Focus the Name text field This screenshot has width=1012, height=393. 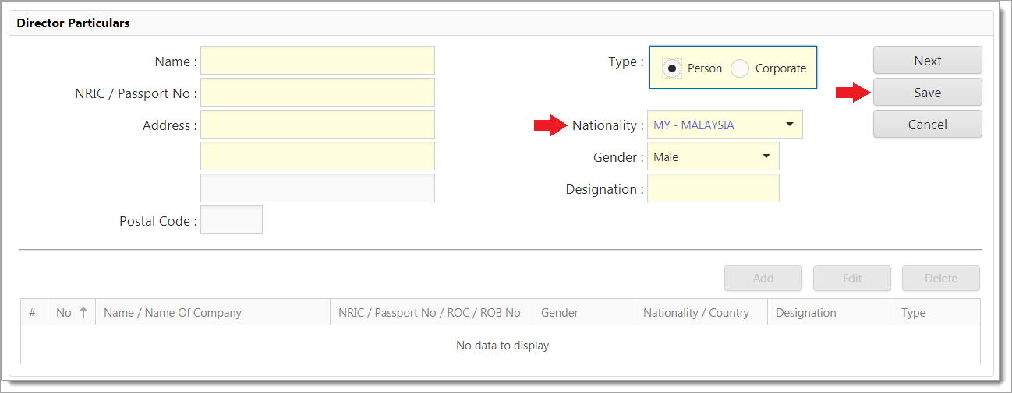[317, 61]
